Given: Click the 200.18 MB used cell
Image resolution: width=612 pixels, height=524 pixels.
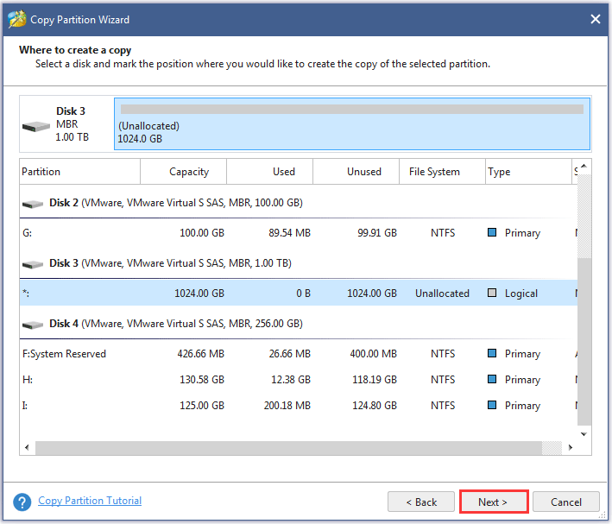Looking at the screenshot, I should (287, 406).
